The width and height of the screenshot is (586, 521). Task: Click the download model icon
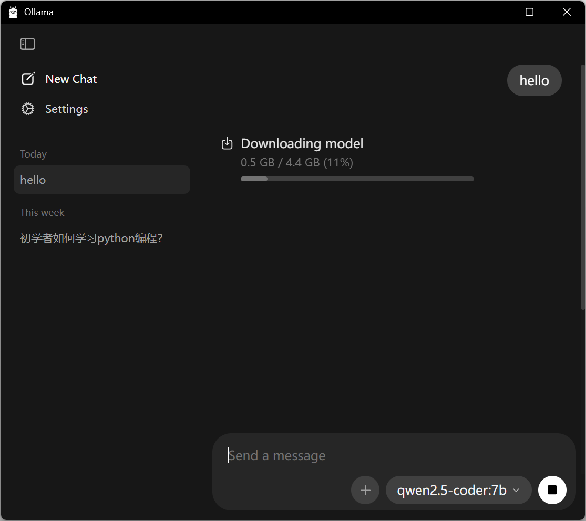(227, 143)
